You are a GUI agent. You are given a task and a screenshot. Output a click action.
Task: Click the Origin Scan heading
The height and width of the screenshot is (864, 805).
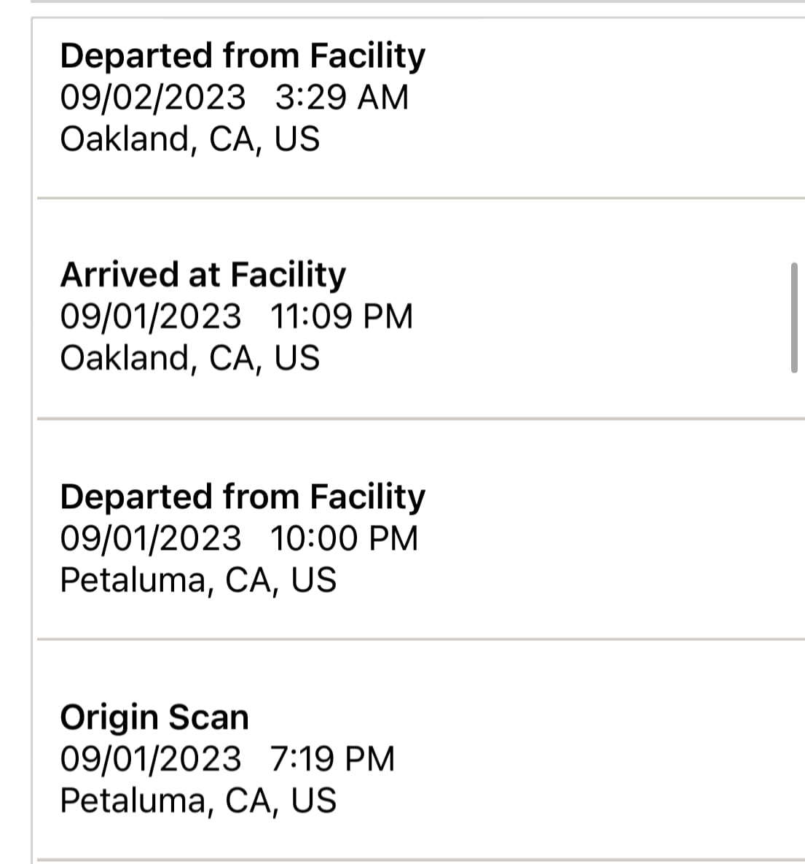click(x=154, y=717)
